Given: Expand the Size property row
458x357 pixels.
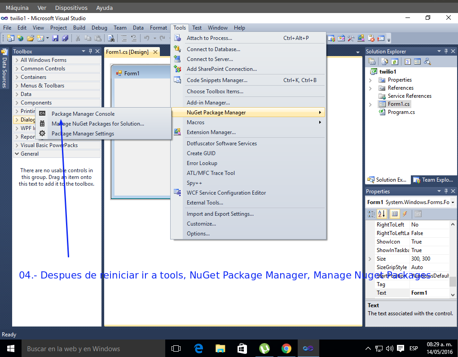Looking at the screenshot, I should tap(370, 259).
